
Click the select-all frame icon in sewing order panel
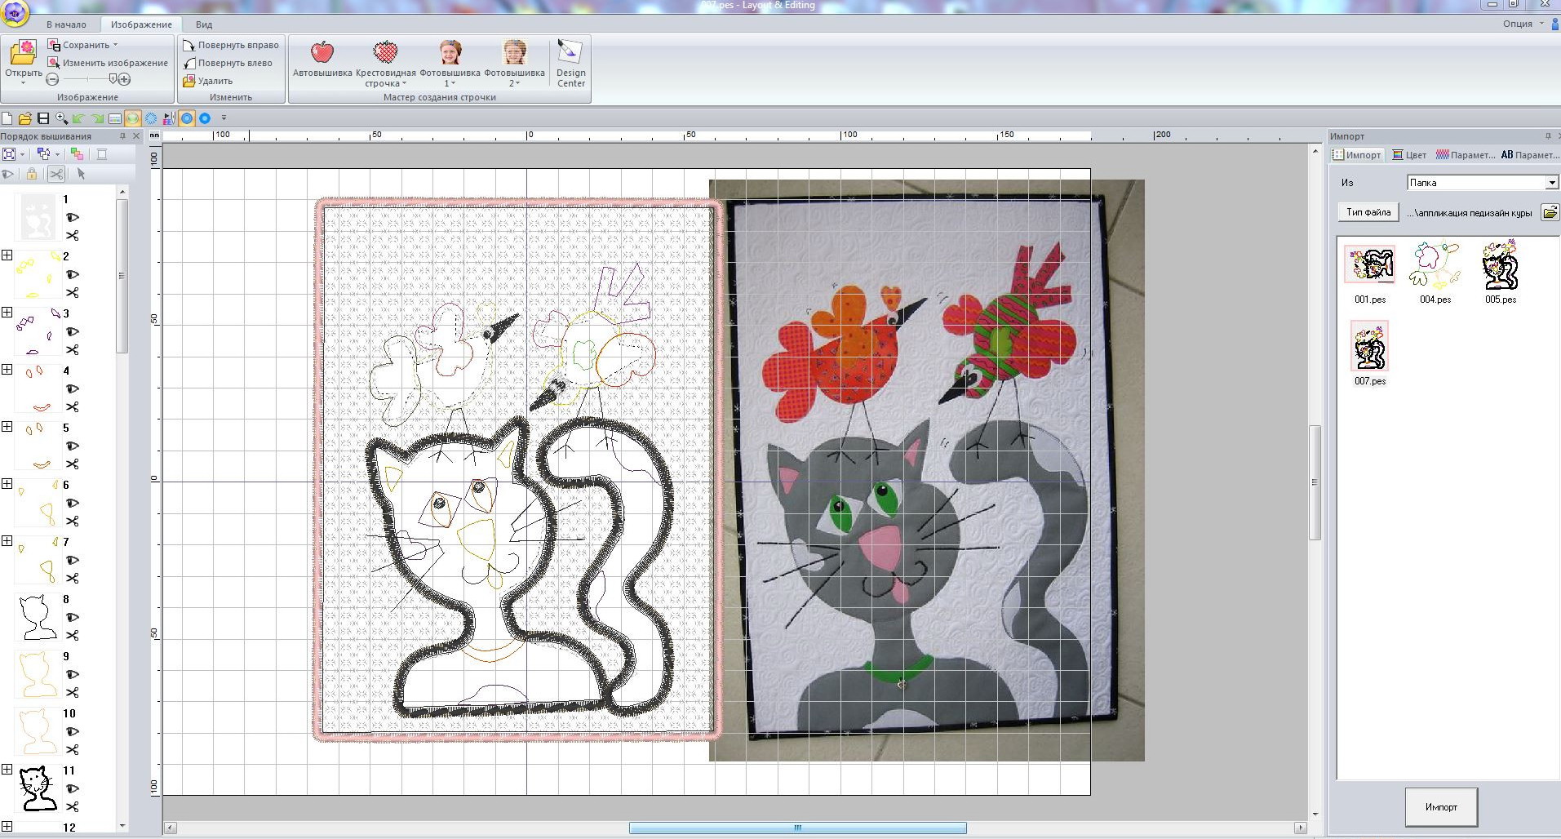point(9,153)
